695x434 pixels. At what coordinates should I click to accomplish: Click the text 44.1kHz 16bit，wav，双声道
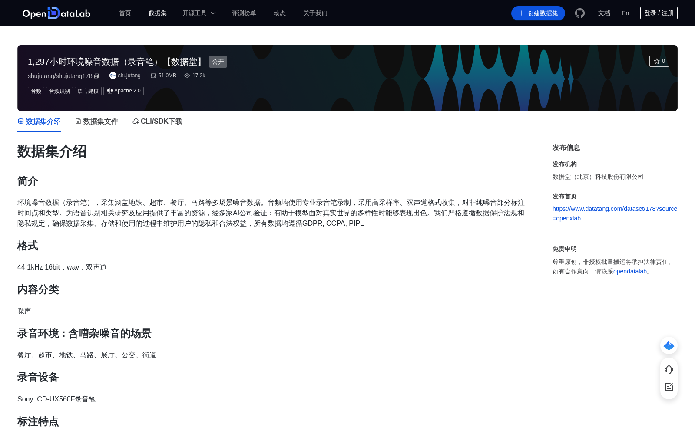[x=62, y=267]
